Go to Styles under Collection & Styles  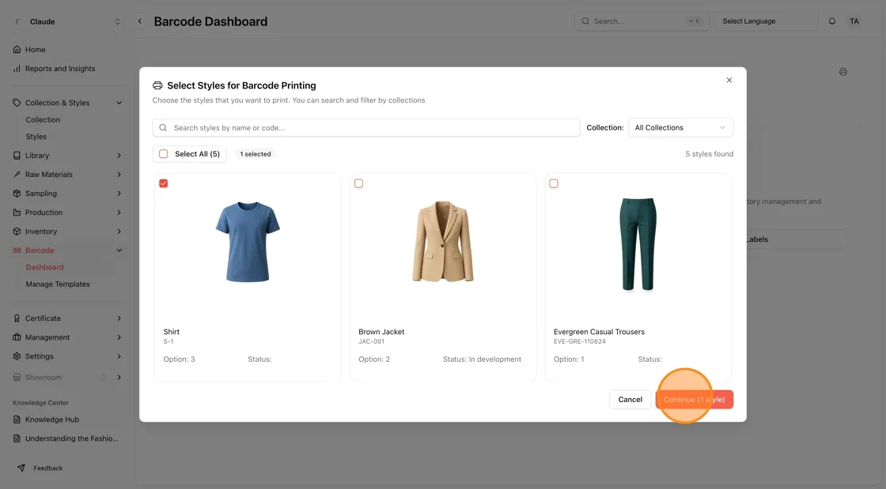pyautogui.click(x=36, y=137)
